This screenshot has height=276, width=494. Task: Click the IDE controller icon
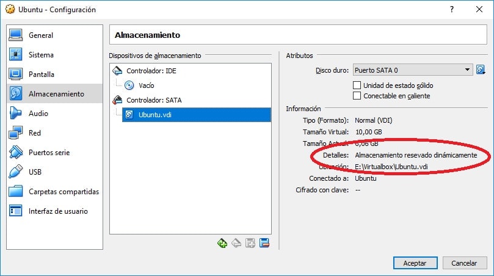click(117, 71)
